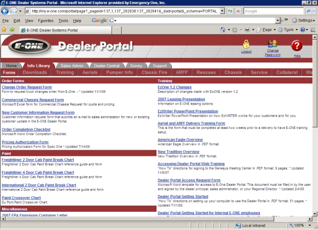Click the red Stop loading icon

click(x=238, y=11)
